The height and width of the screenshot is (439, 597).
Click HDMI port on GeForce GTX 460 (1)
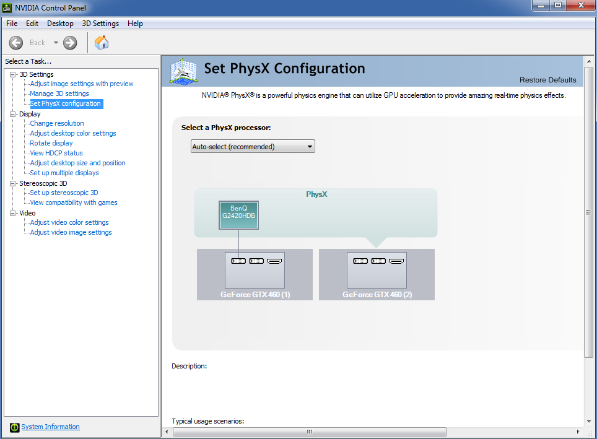click(x=274, y=261)
